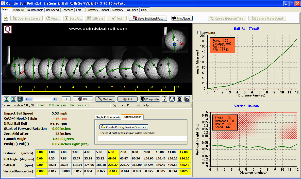Click Create Putting Session Directory button

tap(124, 127)
